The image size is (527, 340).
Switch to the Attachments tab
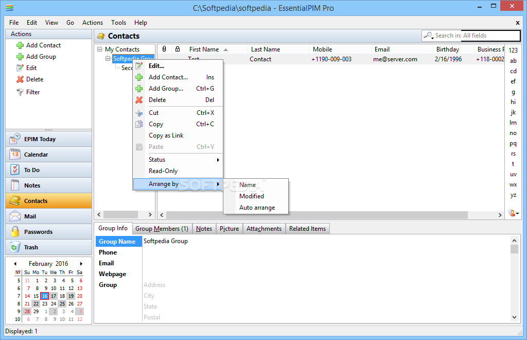click(264, 229)
